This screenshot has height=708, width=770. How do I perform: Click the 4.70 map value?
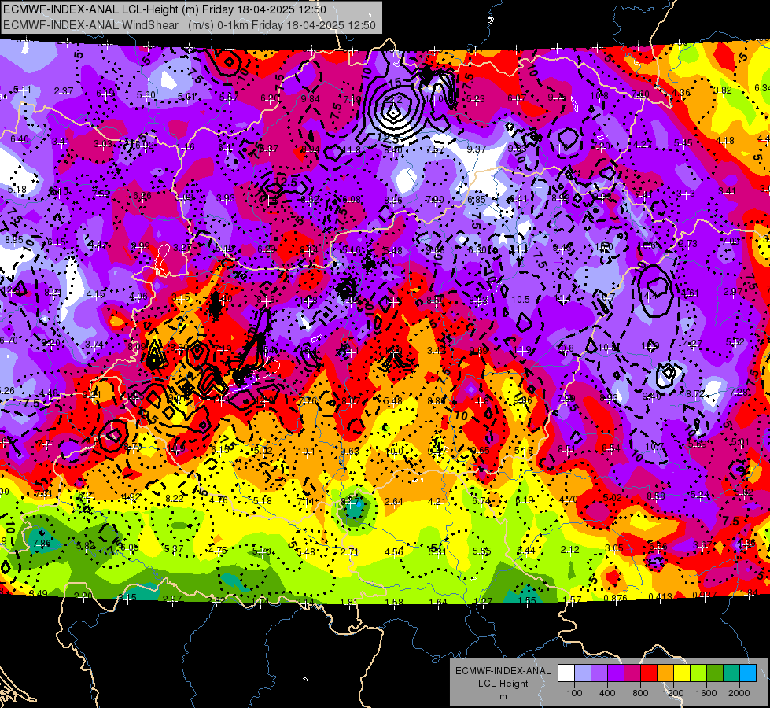(568, 500)
